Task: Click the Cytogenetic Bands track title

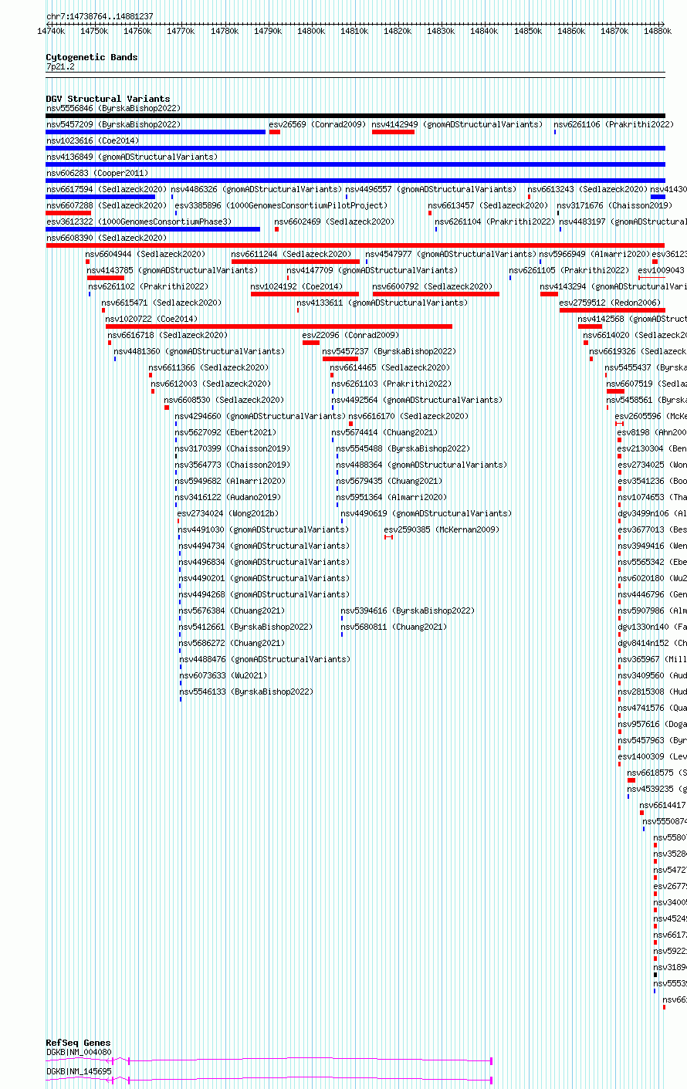Action: tap(92, 57)
